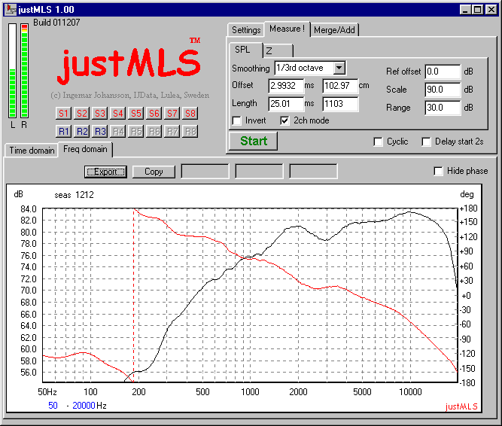This screenshot has height=426, width=502.
Task: Select the Measure ! tab
Action: pyautogui.click(x=287, y=29)
